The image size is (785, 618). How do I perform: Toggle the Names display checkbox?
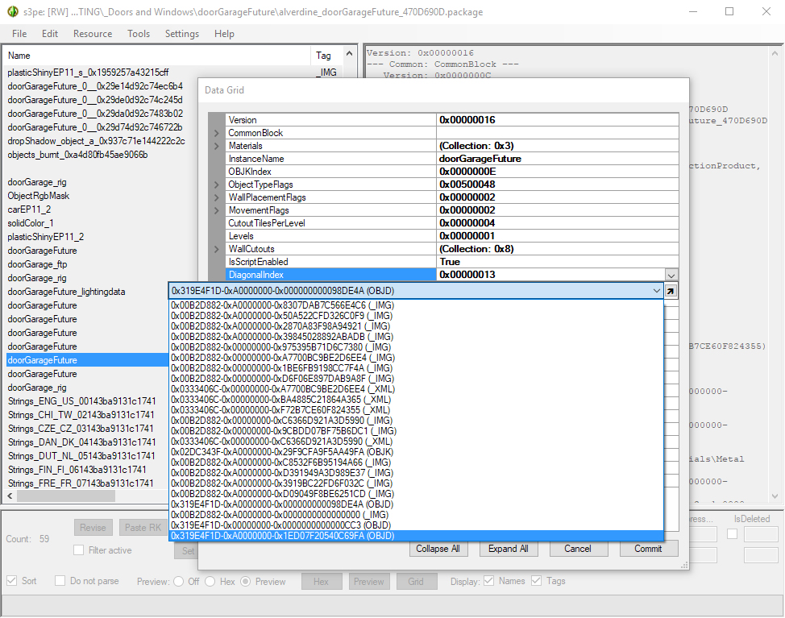488,580
